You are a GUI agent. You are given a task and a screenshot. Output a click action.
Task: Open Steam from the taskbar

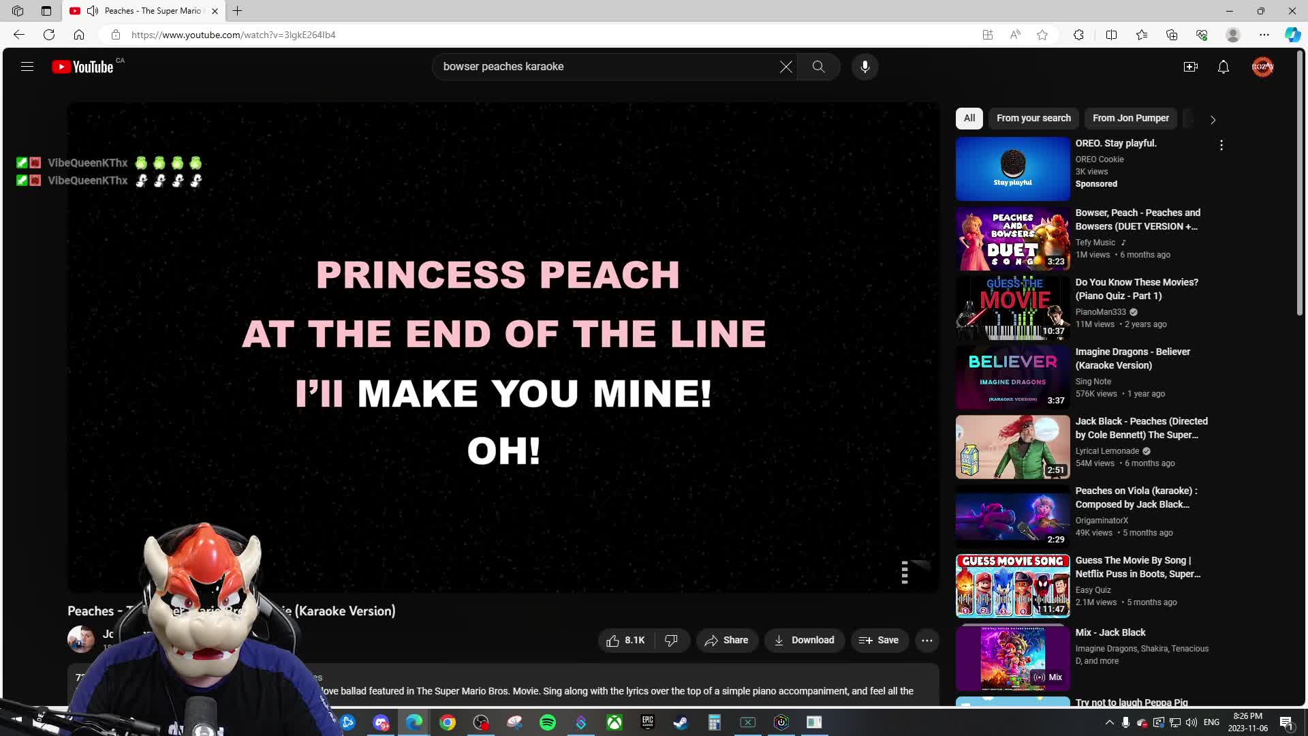pos(681,722)
